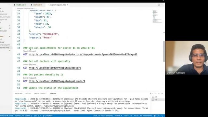The image size is (208, 117).
Task: Select the hospital-request.http editor tab
Action: pyautogui.click(x=58, y=5)
